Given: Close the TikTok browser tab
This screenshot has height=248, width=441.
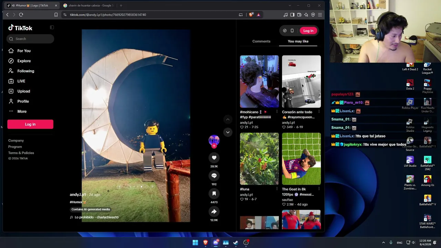Looking at the screenshot, I should point(56,6).
